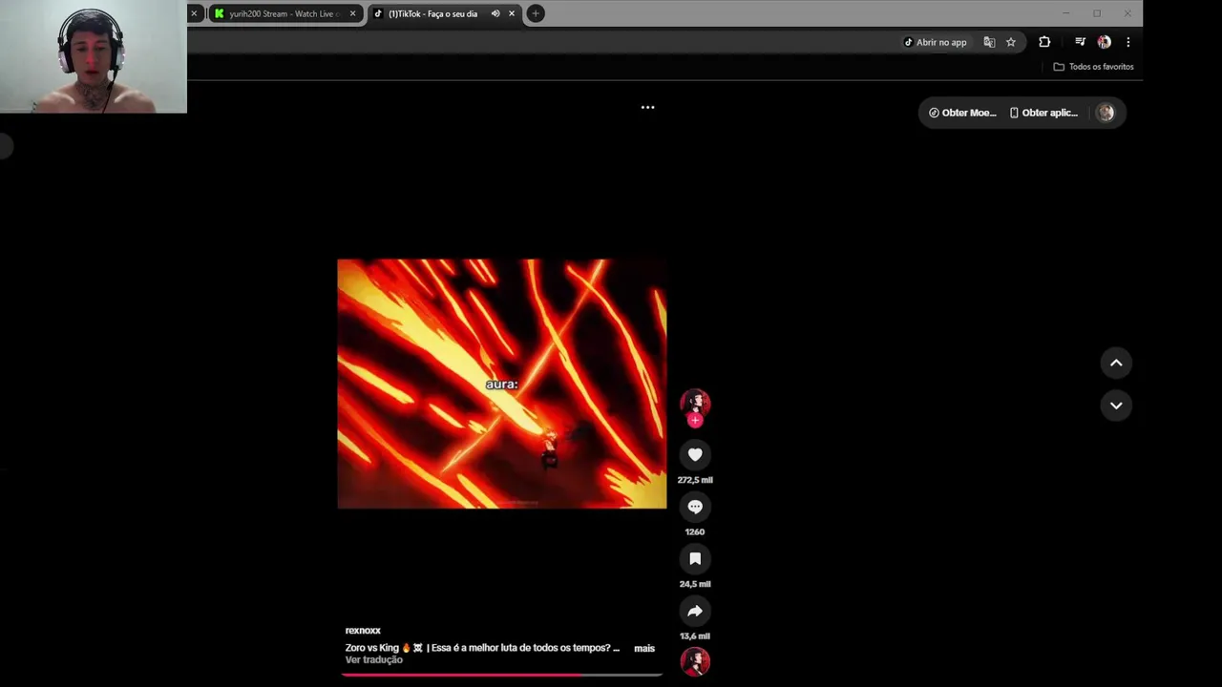Like the video with the heart icon
1222x687 pixels.
click(x=695, y=455)
